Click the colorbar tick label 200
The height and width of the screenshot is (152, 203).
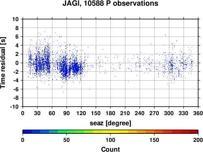click(x=198, y=140)
